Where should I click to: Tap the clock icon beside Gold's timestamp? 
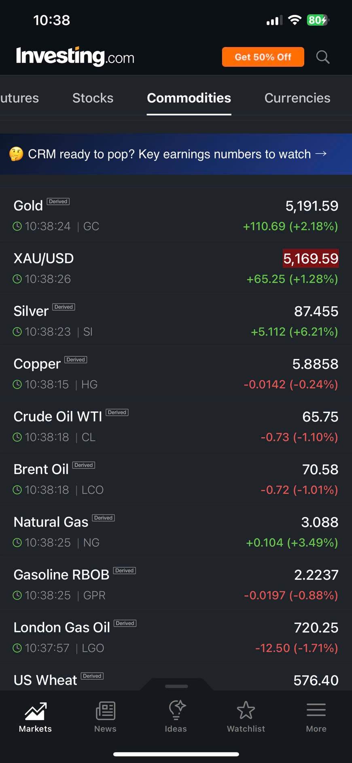(x=17, y=227)
